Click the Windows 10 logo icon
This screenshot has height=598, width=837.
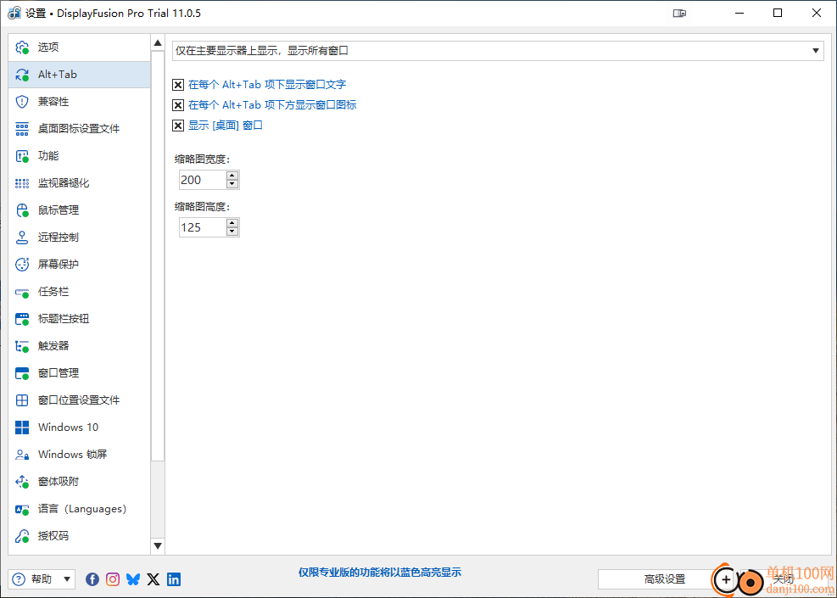click(22, 428)
